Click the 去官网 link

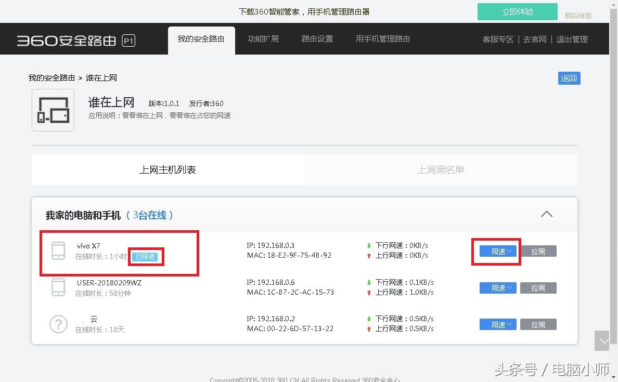point(535,38)
